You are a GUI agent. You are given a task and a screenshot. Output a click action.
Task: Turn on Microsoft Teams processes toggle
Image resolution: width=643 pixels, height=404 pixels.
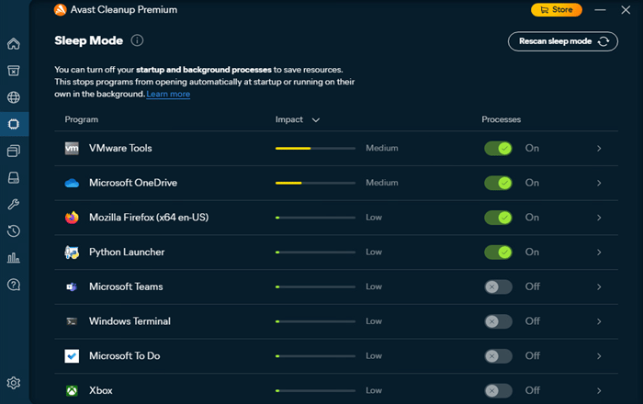(498, 286)
